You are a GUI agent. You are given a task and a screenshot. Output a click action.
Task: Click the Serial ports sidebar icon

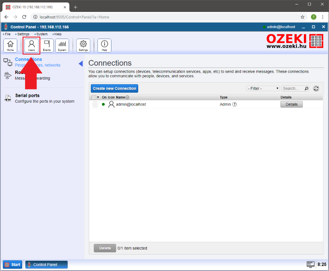click(x=8, y=98)
